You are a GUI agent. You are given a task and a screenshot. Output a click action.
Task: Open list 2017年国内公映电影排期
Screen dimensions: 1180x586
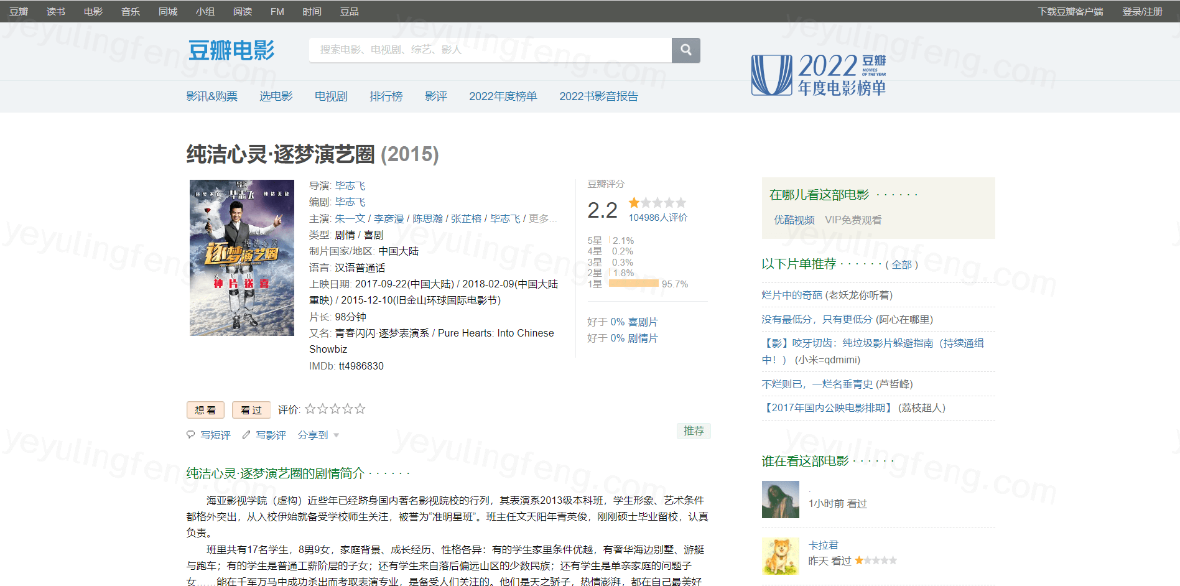(x=829, y=407)
